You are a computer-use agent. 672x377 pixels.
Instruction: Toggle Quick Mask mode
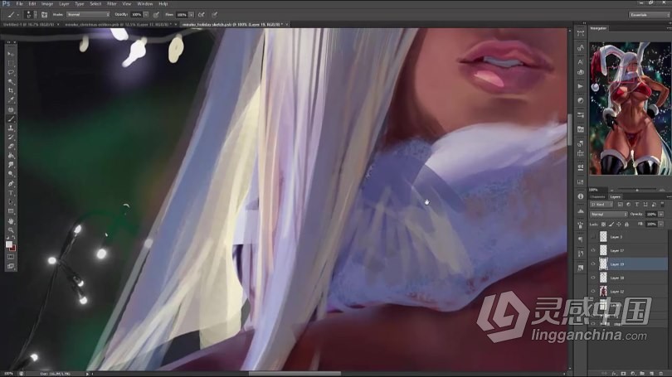click(11, 257)
